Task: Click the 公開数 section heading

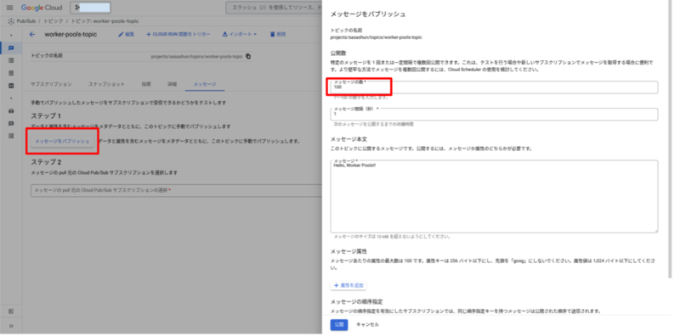Action: (339, 53)
